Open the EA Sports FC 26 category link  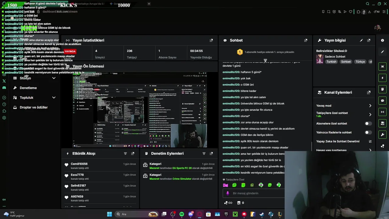tap(182, 168)
